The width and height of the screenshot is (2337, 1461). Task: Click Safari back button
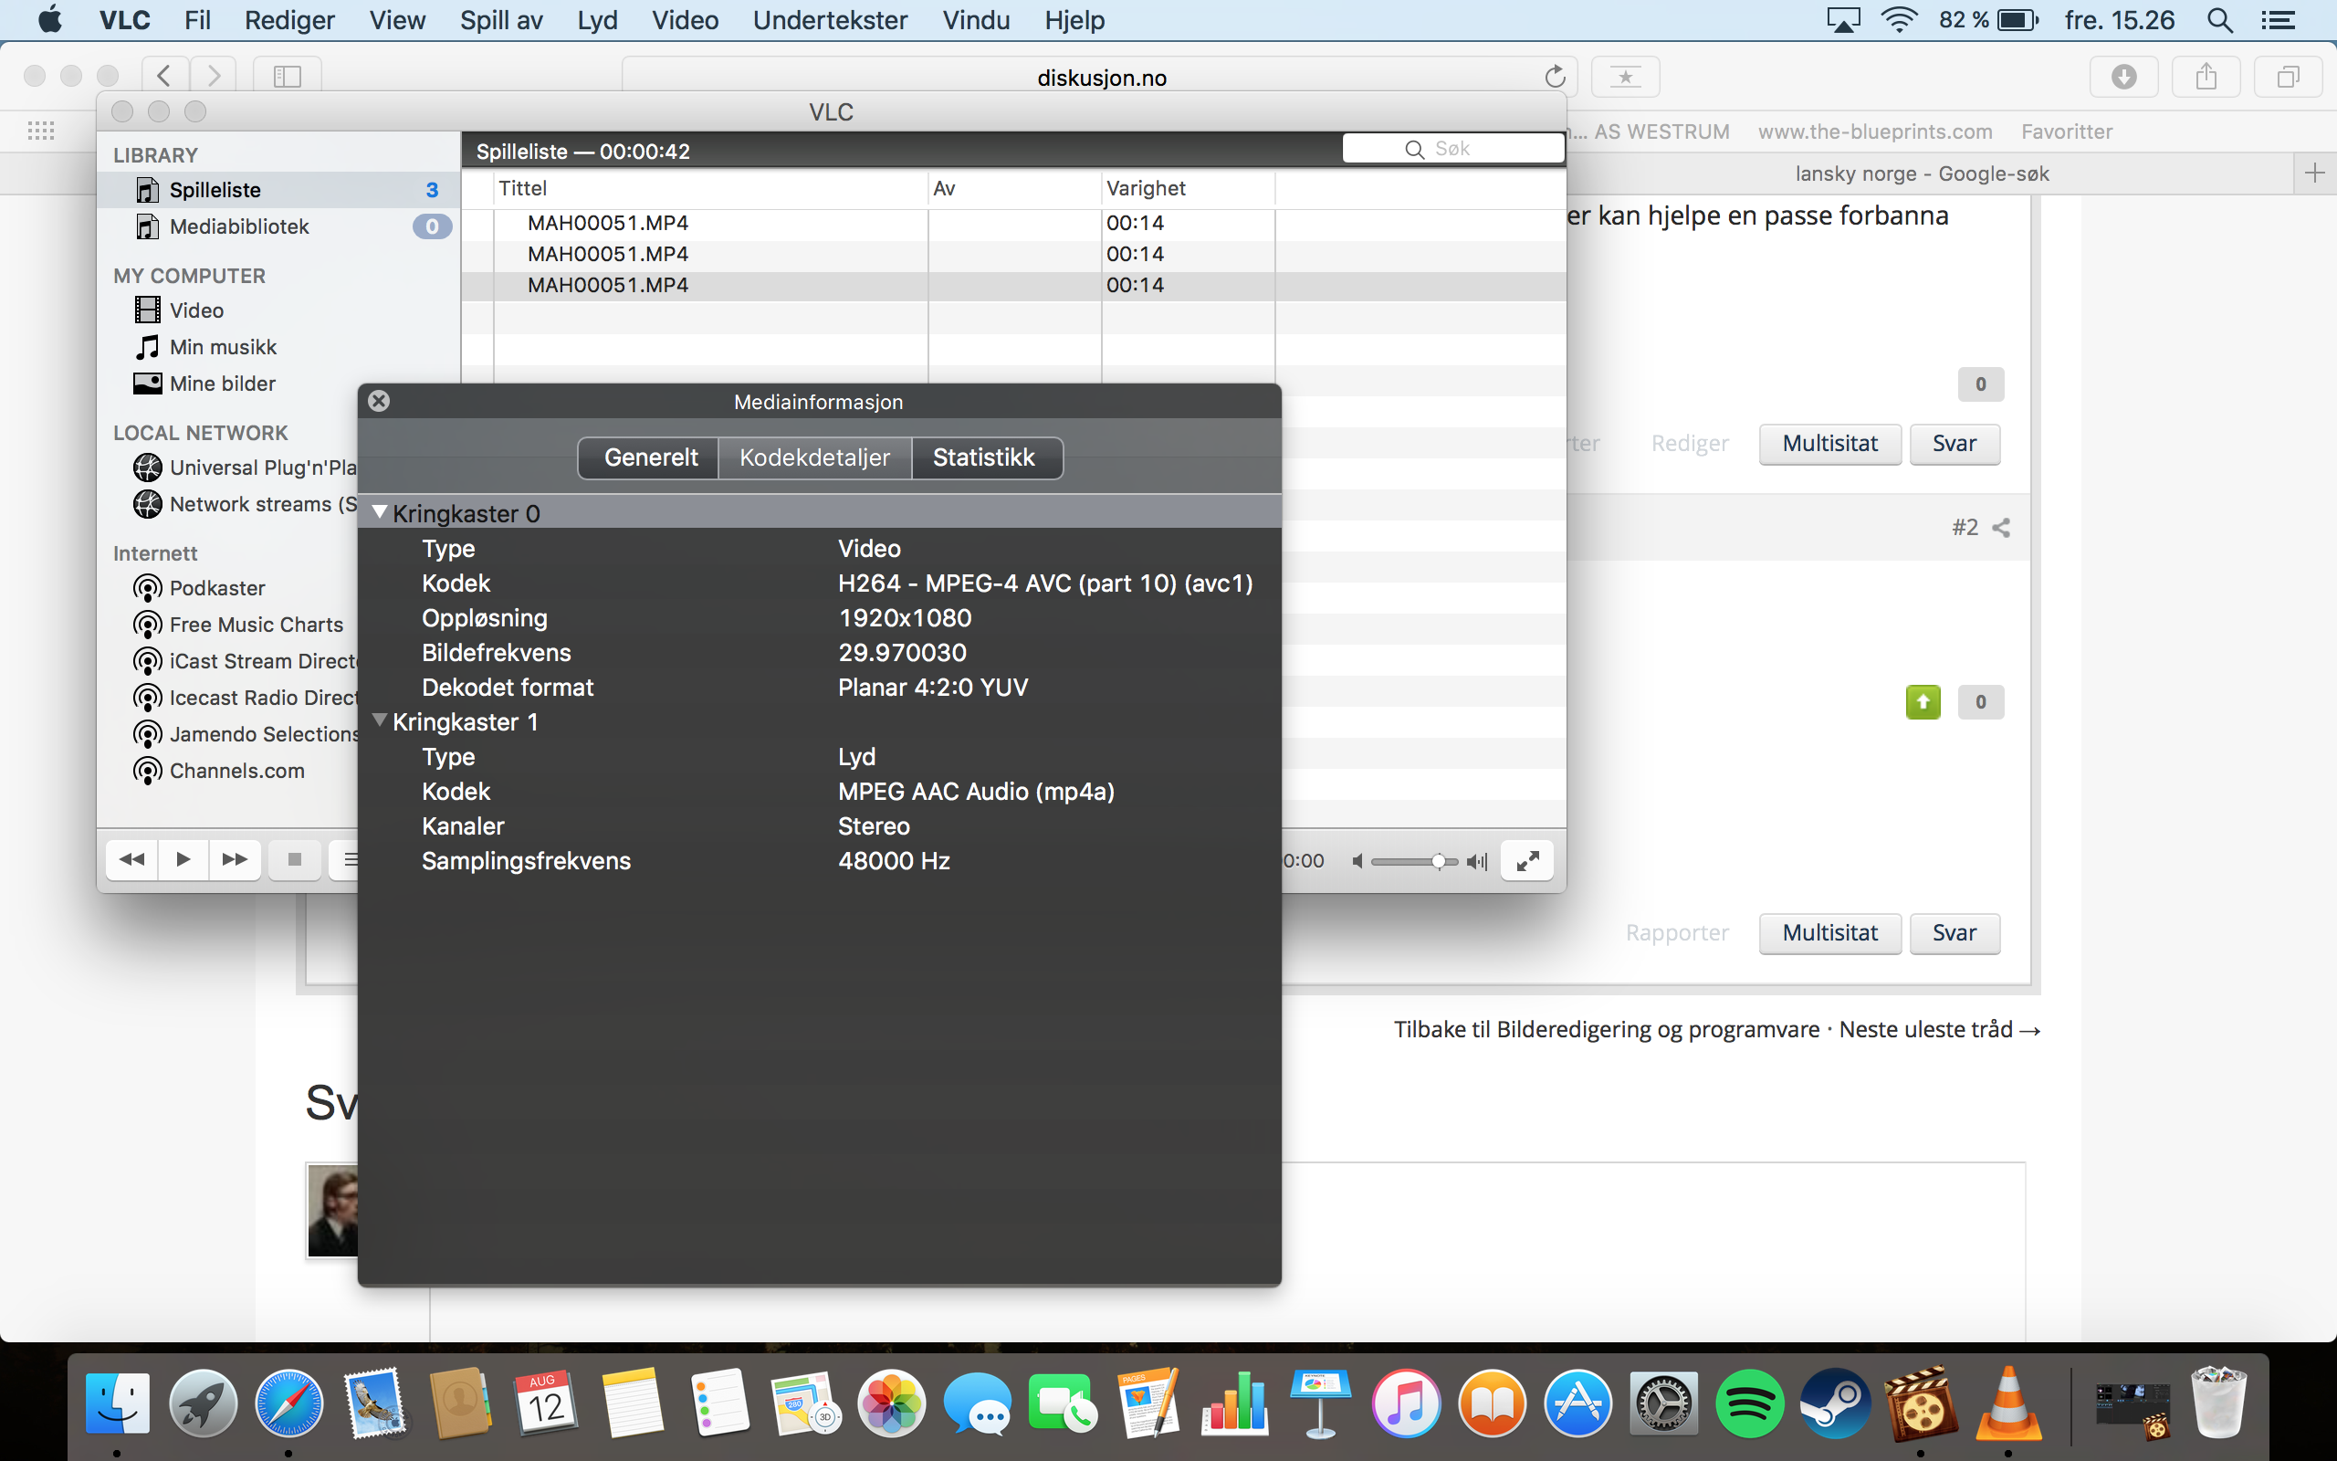(x=165, y=77)
